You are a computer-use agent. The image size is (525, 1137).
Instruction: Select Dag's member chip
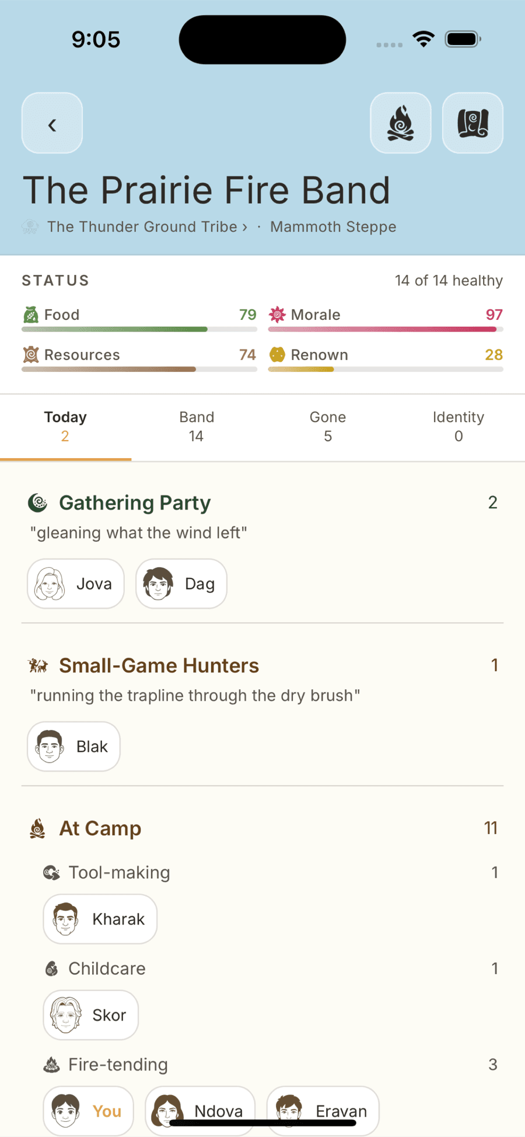pyautogui.click(x=181, y=584)
